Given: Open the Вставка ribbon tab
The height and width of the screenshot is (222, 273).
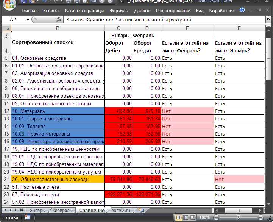Looking at the screenshot, I should (x=51, y=11).
